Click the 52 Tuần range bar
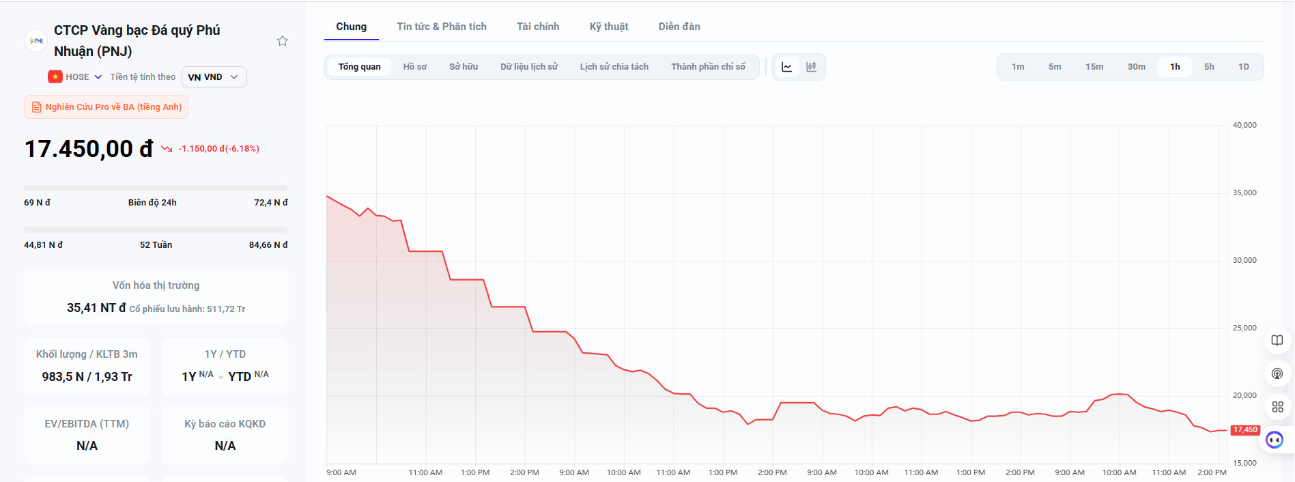 click(156, 230)
